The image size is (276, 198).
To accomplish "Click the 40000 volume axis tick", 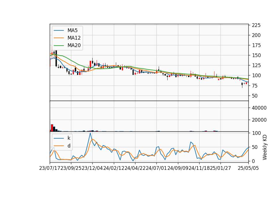I will [x=259, y=108].
